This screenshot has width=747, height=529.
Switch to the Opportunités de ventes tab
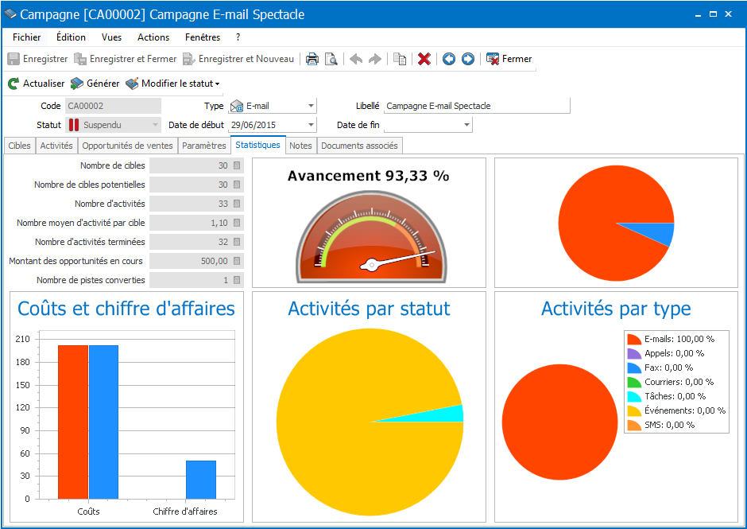click(127, 146)
